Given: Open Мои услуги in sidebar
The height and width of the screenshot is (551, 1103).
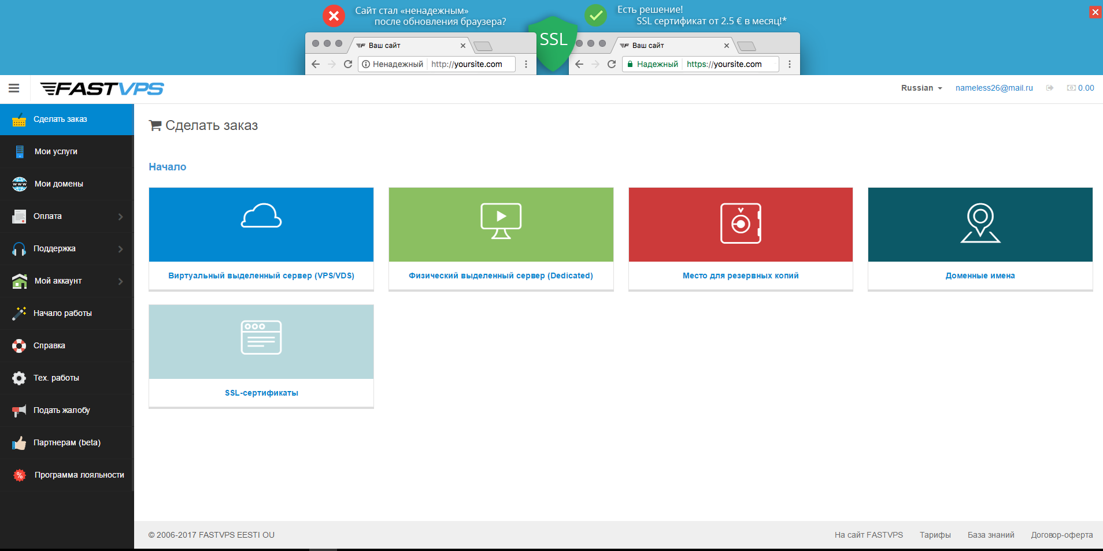Looking at the screenshot, I should coord(67,151).
